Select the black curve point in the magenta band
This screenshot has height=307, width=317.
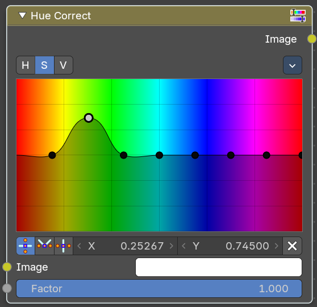point(266,155)
